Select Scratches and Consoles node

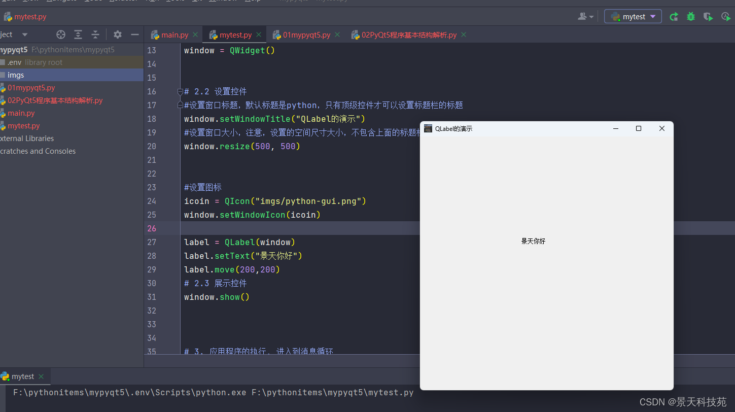click(38, 151)
